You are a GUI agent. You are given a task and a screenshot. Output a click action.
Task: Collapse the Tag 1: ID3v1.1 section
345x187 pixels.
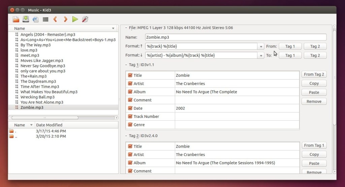(x=126, y=65)
